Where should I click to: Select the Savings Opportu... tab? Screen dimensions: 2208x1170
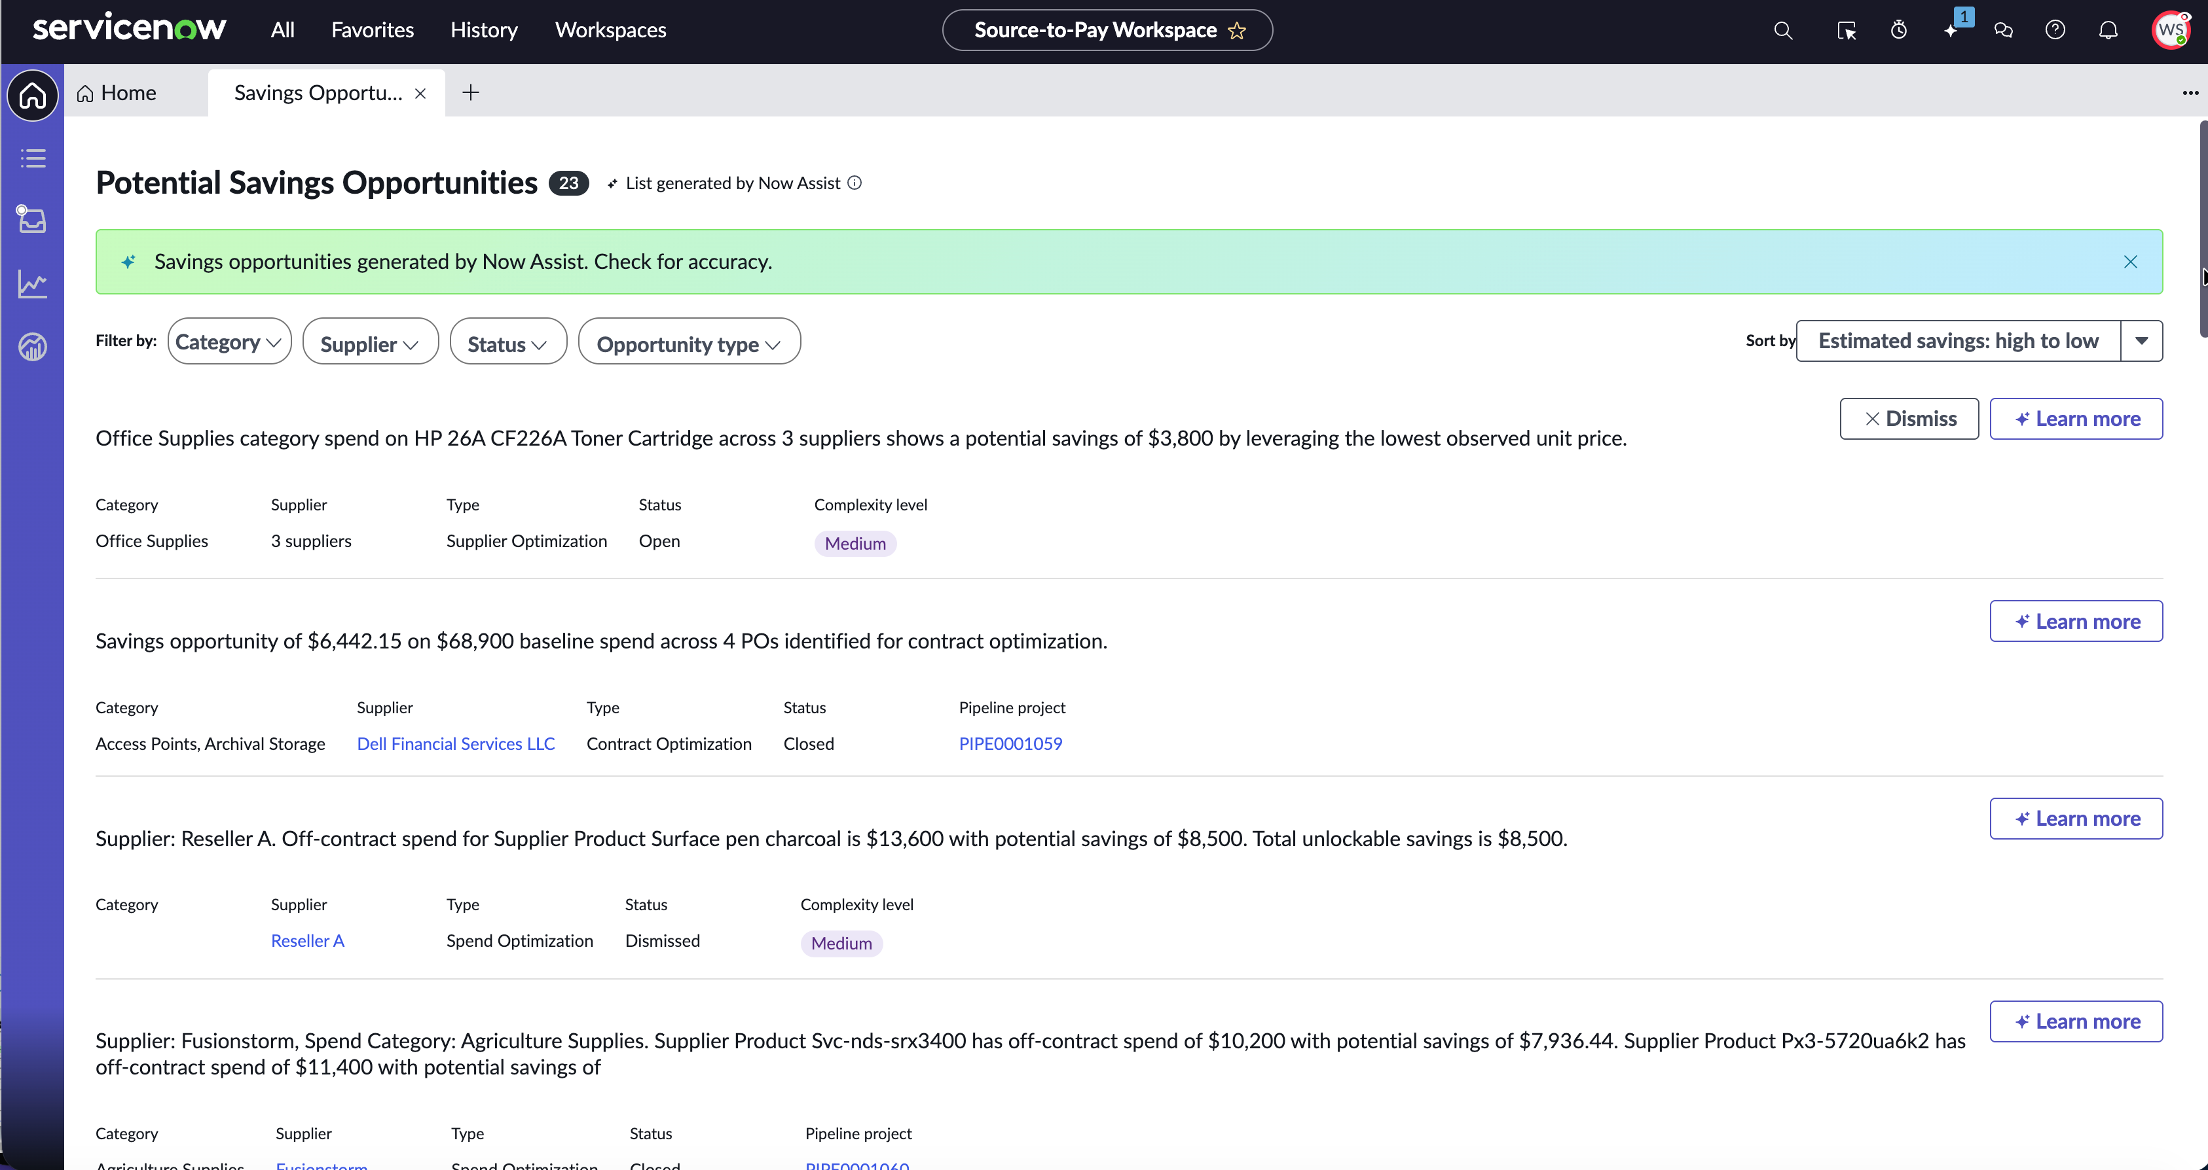[x=318, y=92]
